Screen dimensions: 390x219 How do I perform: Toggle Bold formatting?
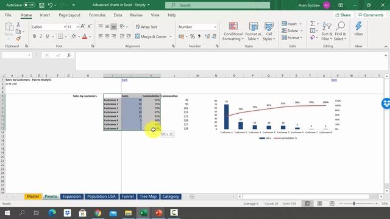pyautogui.click(x=34, y=36)
